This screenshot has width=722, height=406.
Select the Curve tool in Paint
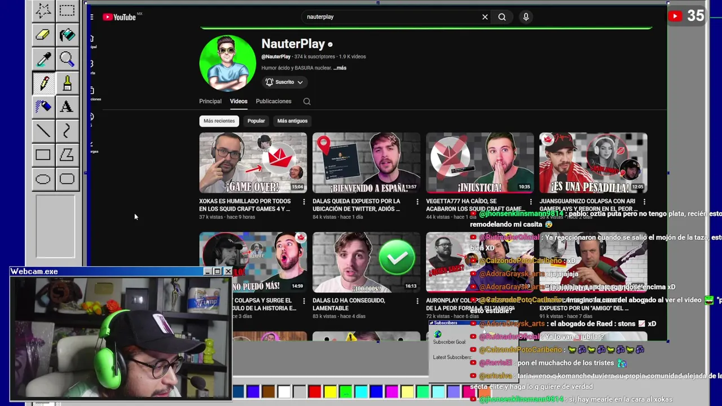[x=67, y=131]
